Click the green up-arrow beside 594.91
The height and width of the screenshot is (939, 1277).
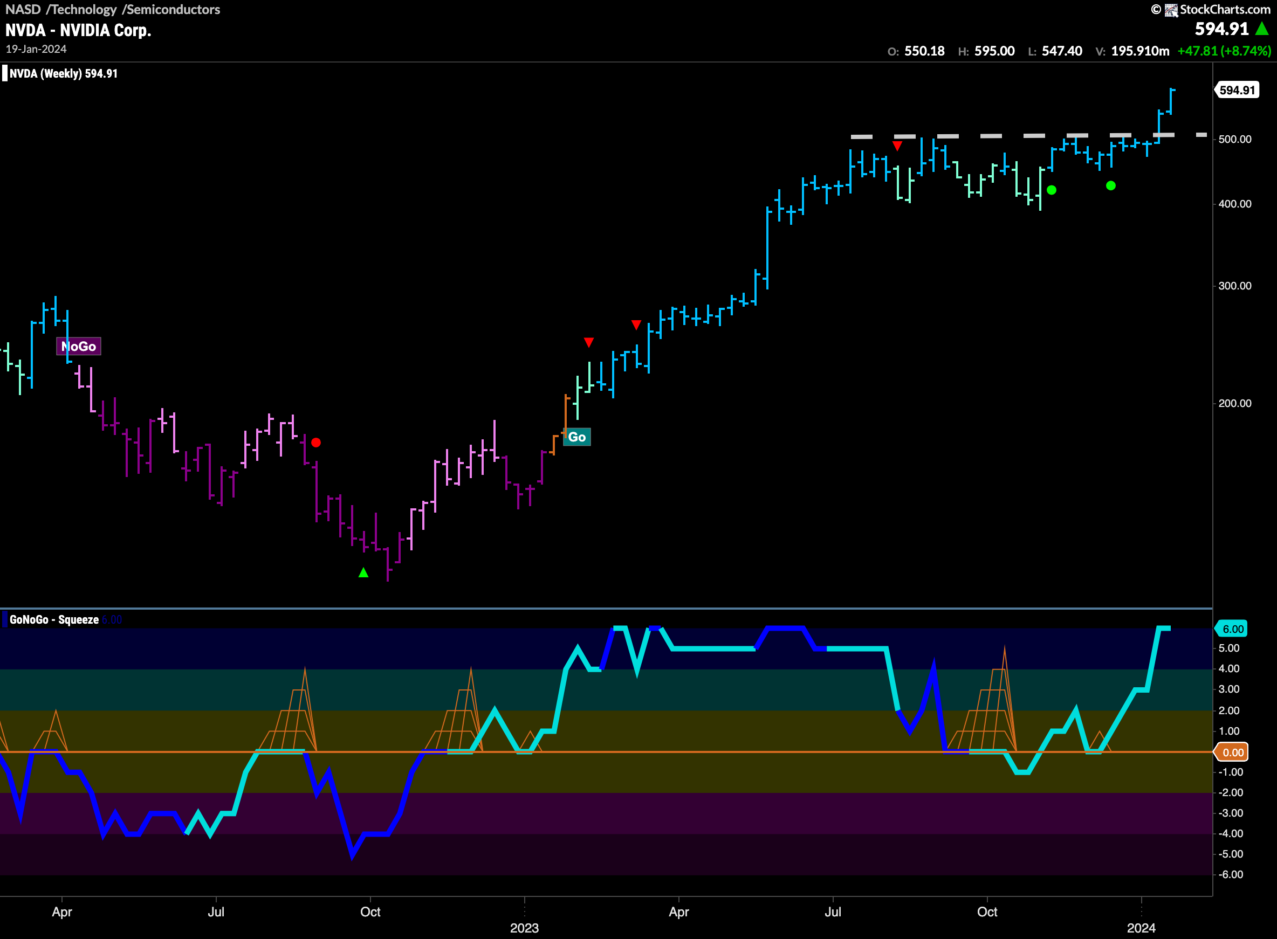coord(1262,29)
